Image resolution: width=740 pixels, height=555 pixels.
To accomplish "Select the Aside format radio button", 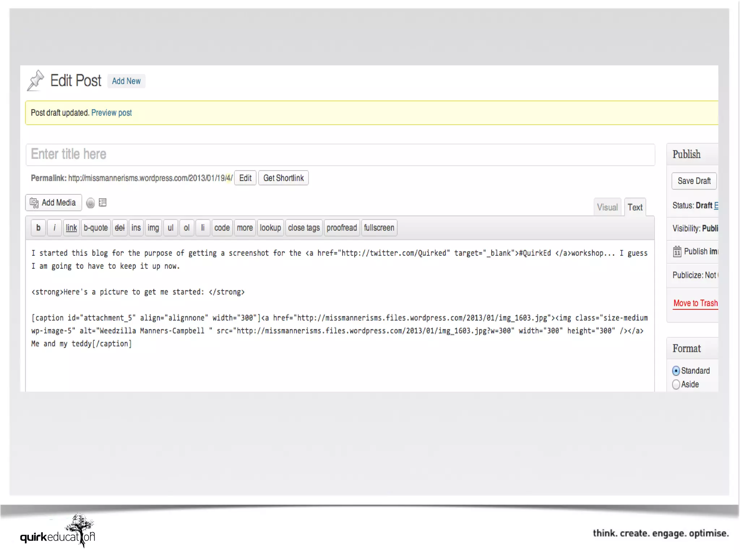I will click(x=676, y=384).
